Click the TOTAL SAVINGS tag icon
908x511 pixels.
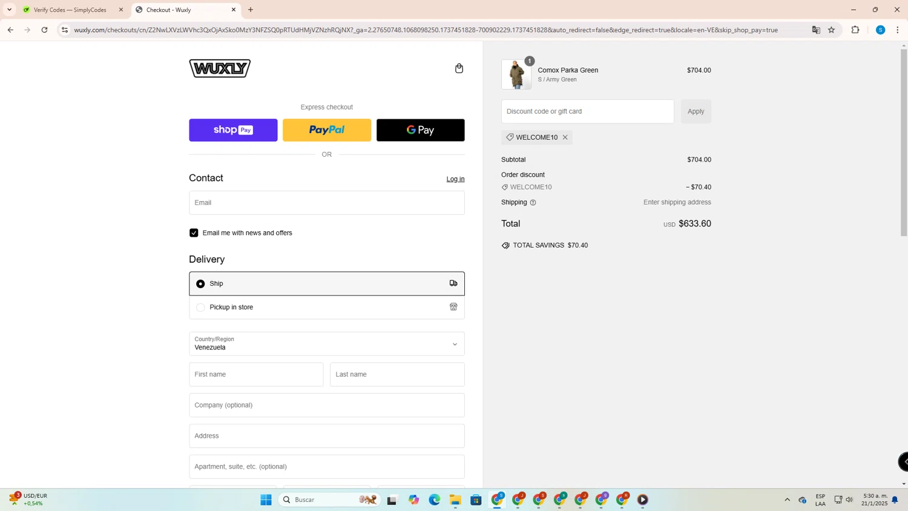click(x=505, y=246)
